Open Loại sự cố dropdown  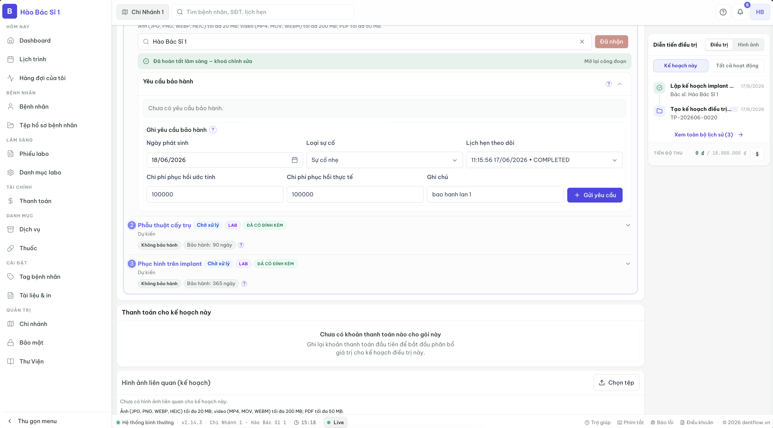point(384,160)
